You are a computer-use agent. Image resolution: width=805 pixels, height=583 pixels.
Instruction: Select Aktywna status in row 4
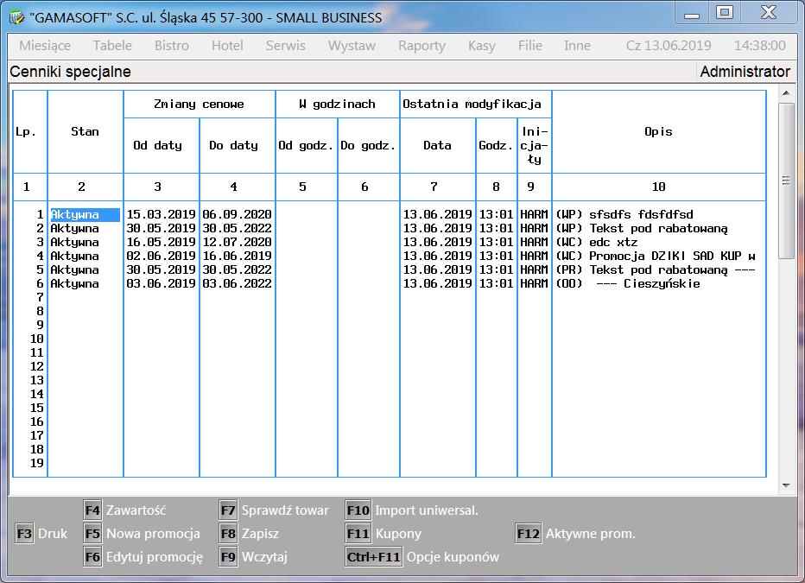click(x=74, y=257)
